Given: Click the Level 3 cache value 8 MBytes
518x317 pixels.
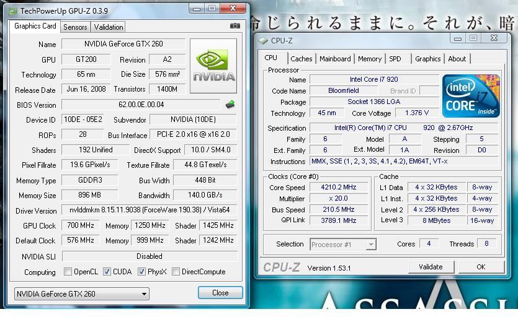Looking at the screenshot, I should point(436,220).
